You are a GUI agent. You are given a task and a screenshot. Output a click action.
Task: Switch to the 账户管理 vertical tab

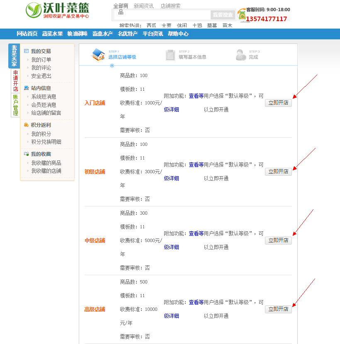pyautogui.click(x=15, y=105)
